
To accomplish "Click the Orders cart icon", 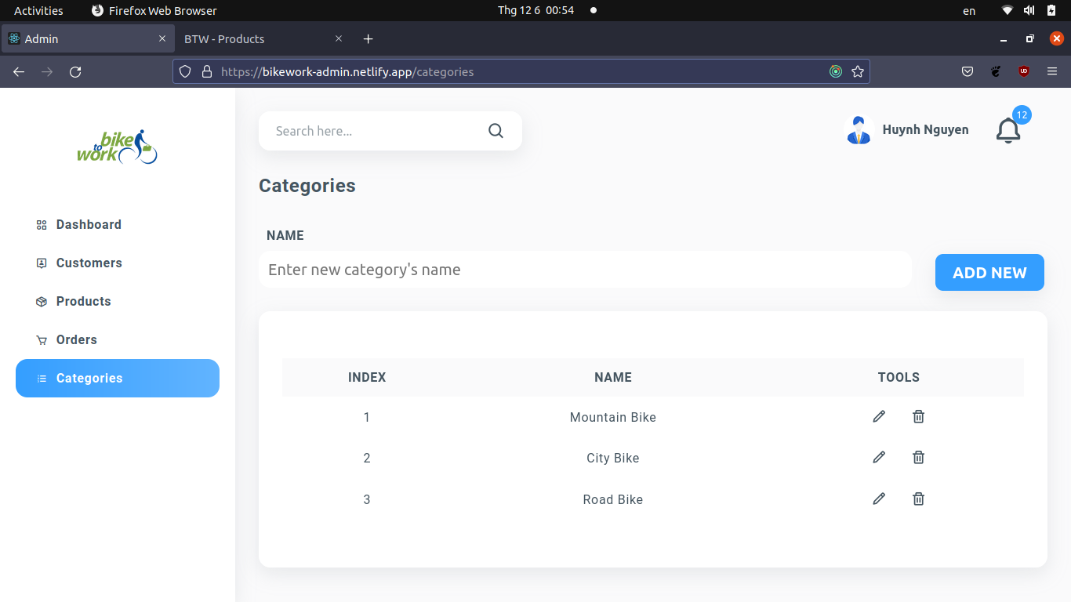I will tap(41, 339).
